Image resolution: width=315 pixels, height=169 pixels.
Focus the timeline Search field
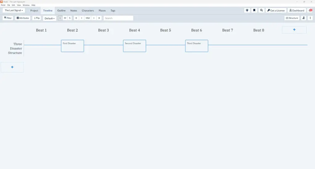[x=118, y=18]
